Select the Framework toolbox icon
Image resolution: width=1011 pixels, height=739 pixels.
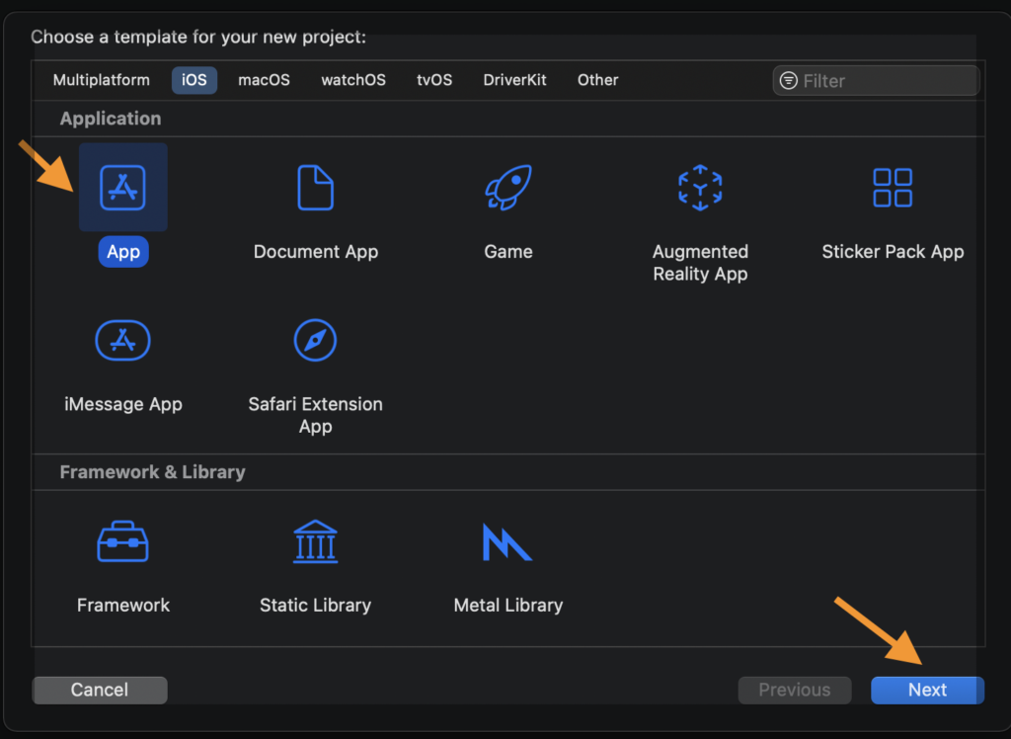click(x=122, y=541)
